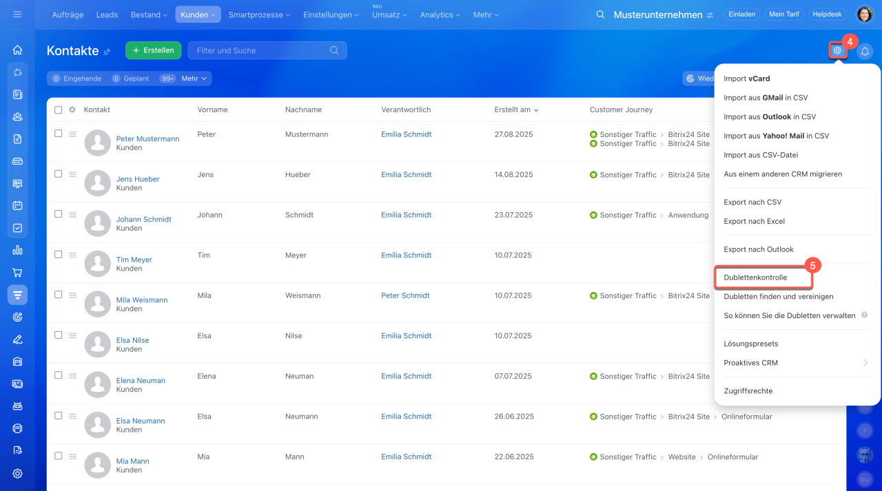882x491 pixels.
Task: Open the Aufträge navigation item
Action: (69, 14)
